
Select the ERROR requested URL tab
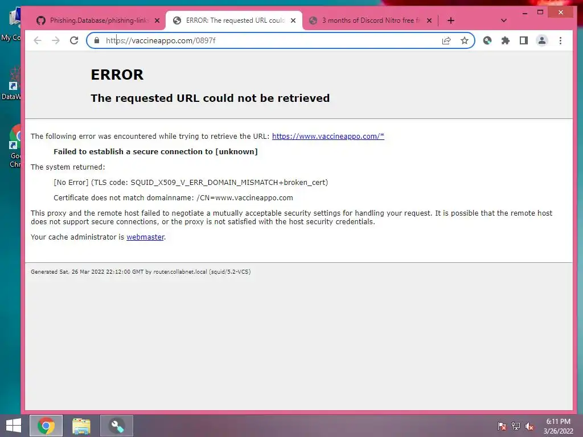[234, 20]
